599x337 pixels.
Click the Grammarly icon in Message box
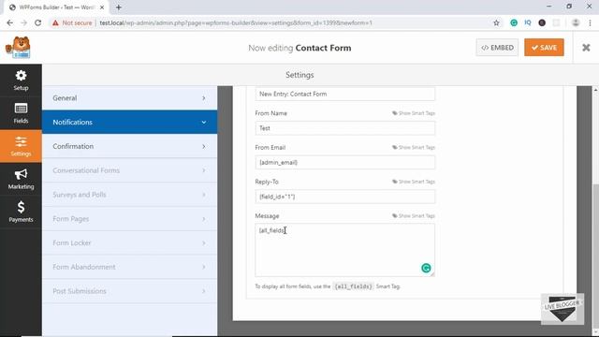tap(426, 268)
